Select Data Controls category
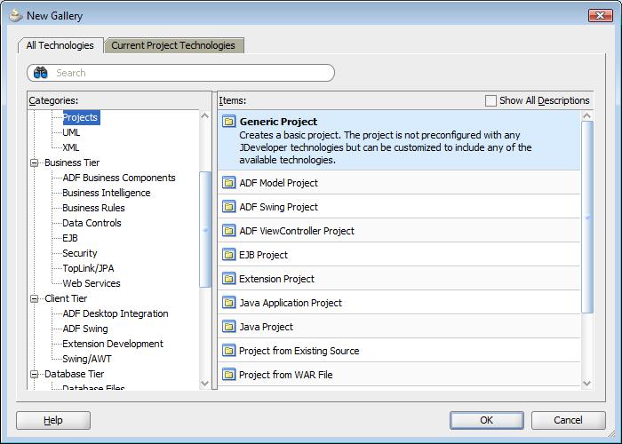Image resolution: width=622 pixels, height=444 pixels. (x=92, y=223)
